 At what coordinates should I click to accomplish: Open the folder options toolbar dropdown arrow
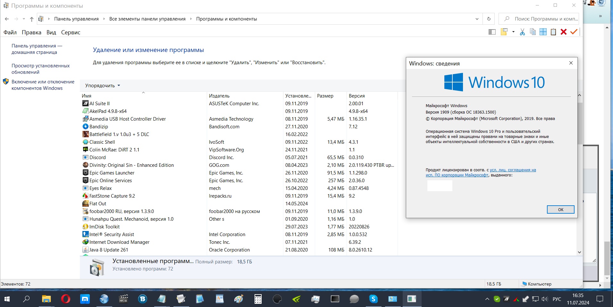click(x=513, y=32)
